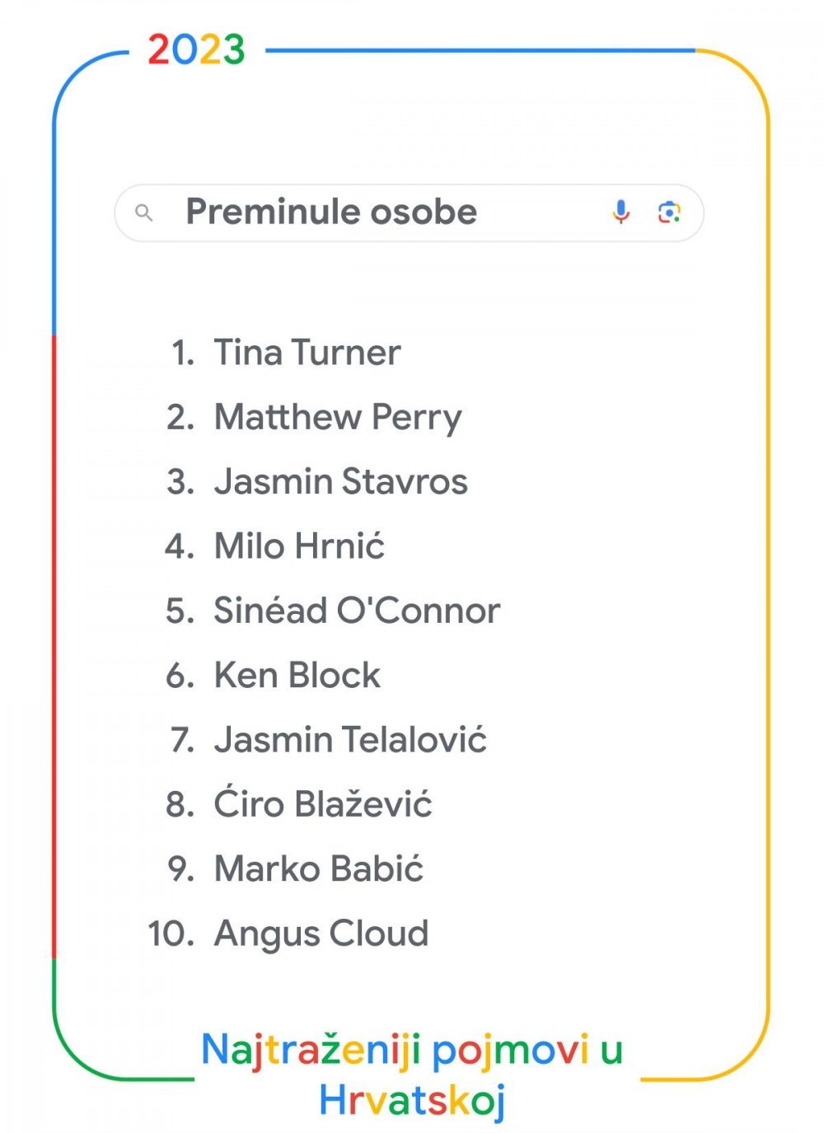Image resolution: width=824 pixels, height=1133 pixels.
Task: Click the number 10 rank marker
Action: tap(171, 934)
